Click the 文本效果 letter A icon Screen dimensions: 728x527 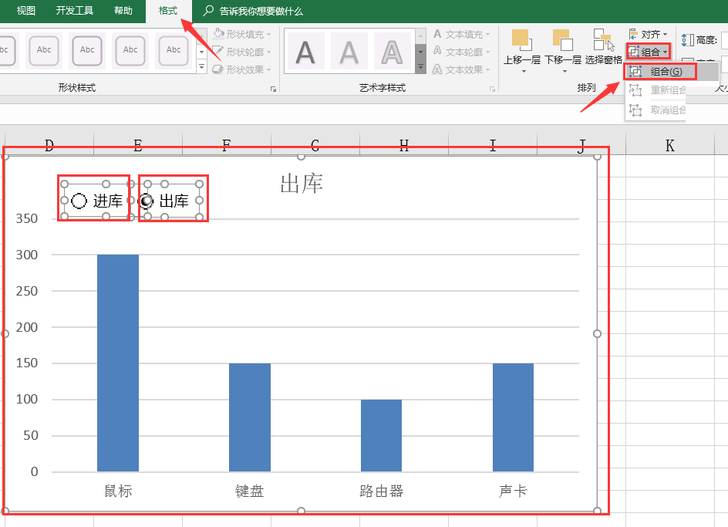pyautogui.click(x=437, y=69)
